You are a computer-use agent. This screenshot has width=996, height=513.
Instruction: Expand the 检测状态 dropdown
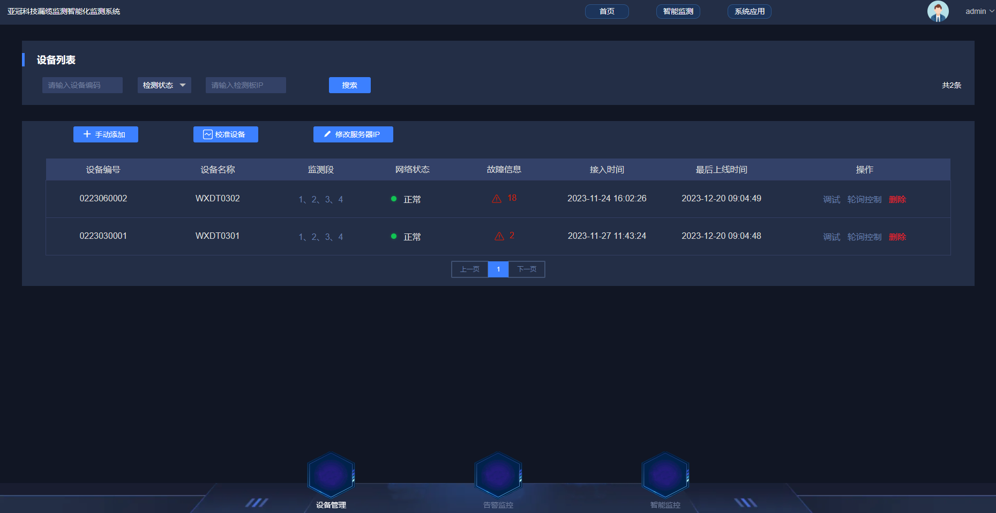pyautogui.click(x=164, y=85)
